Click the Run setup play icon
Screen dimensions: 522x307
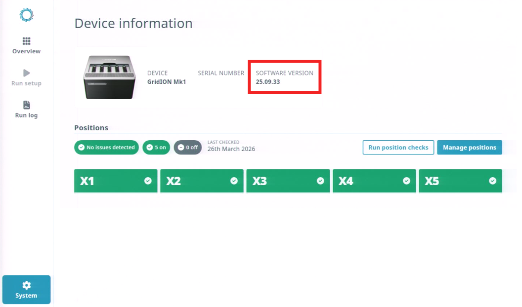click(x=27, y=73)
